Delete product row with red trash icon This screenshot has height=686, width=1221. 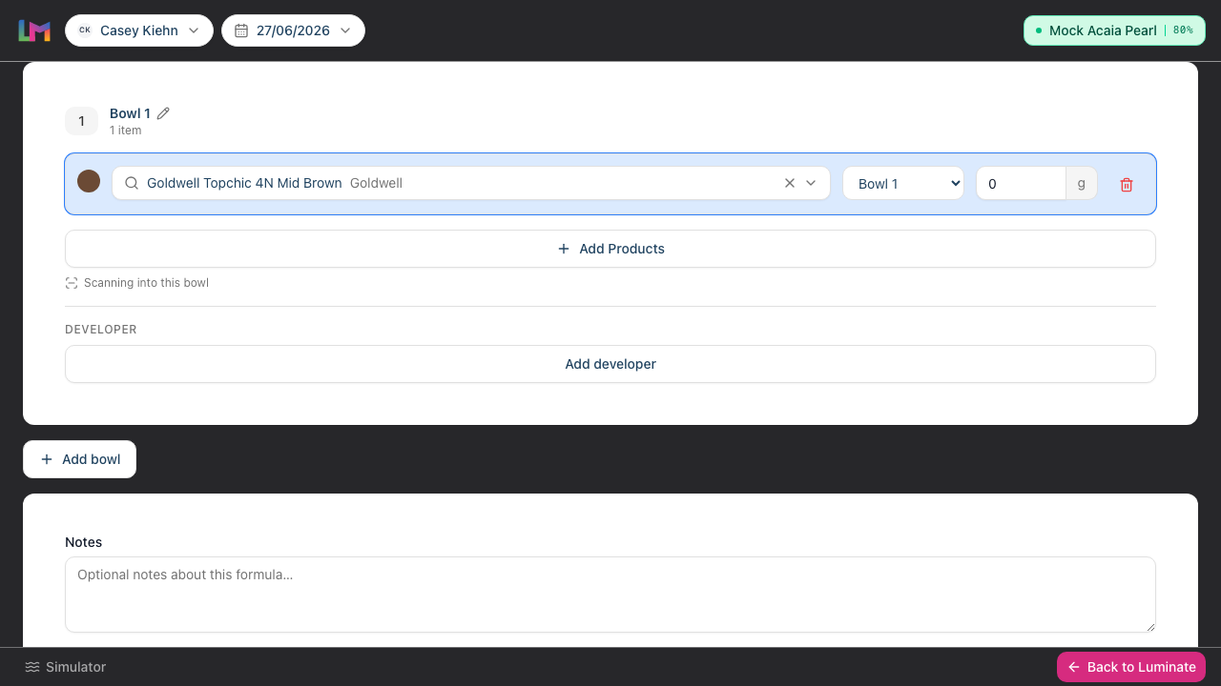coord(1127,185)
